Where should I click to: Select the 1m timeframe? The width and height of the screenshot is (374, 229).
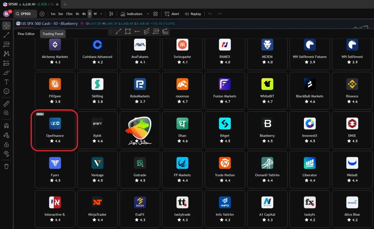tap(53, 14)
